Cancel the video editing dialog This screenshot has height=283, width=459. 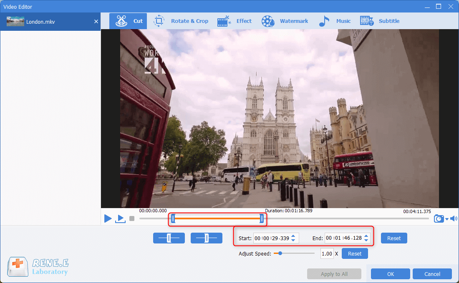click(432, 274)
